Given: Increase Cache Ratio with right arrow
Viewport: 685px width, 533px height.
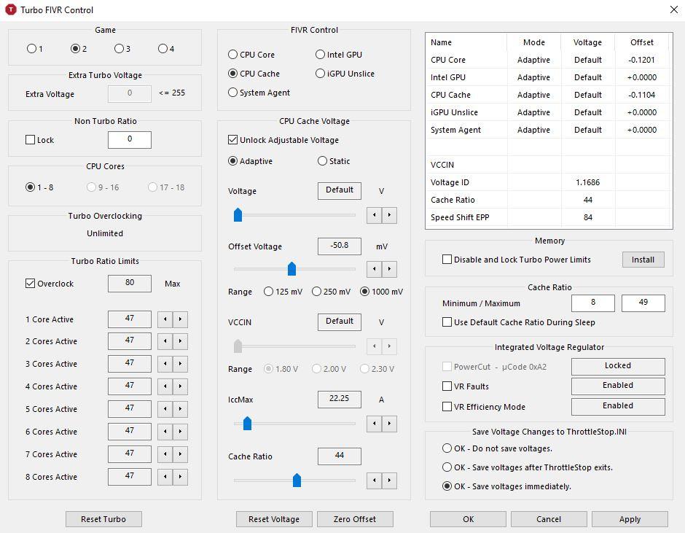Looking at the screenshot, I should click(x=389, y=481).
